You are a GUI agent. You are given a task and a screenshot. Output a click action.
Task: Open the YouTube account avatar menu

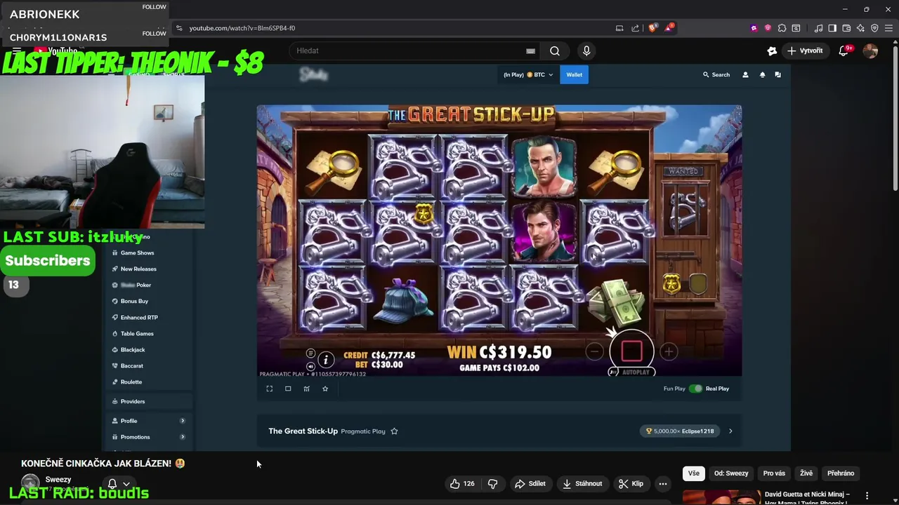click(x=870, y=50)
